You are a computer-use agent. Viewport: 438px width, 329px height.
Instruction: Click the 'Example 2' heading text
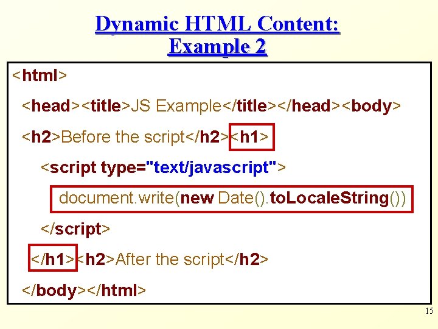pos(217,47)
